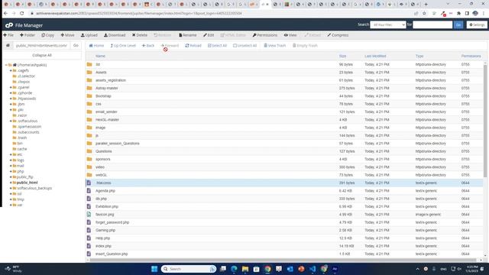Select softaculous_backups in folder tree

pyautogui.click(x=34, y=188)
